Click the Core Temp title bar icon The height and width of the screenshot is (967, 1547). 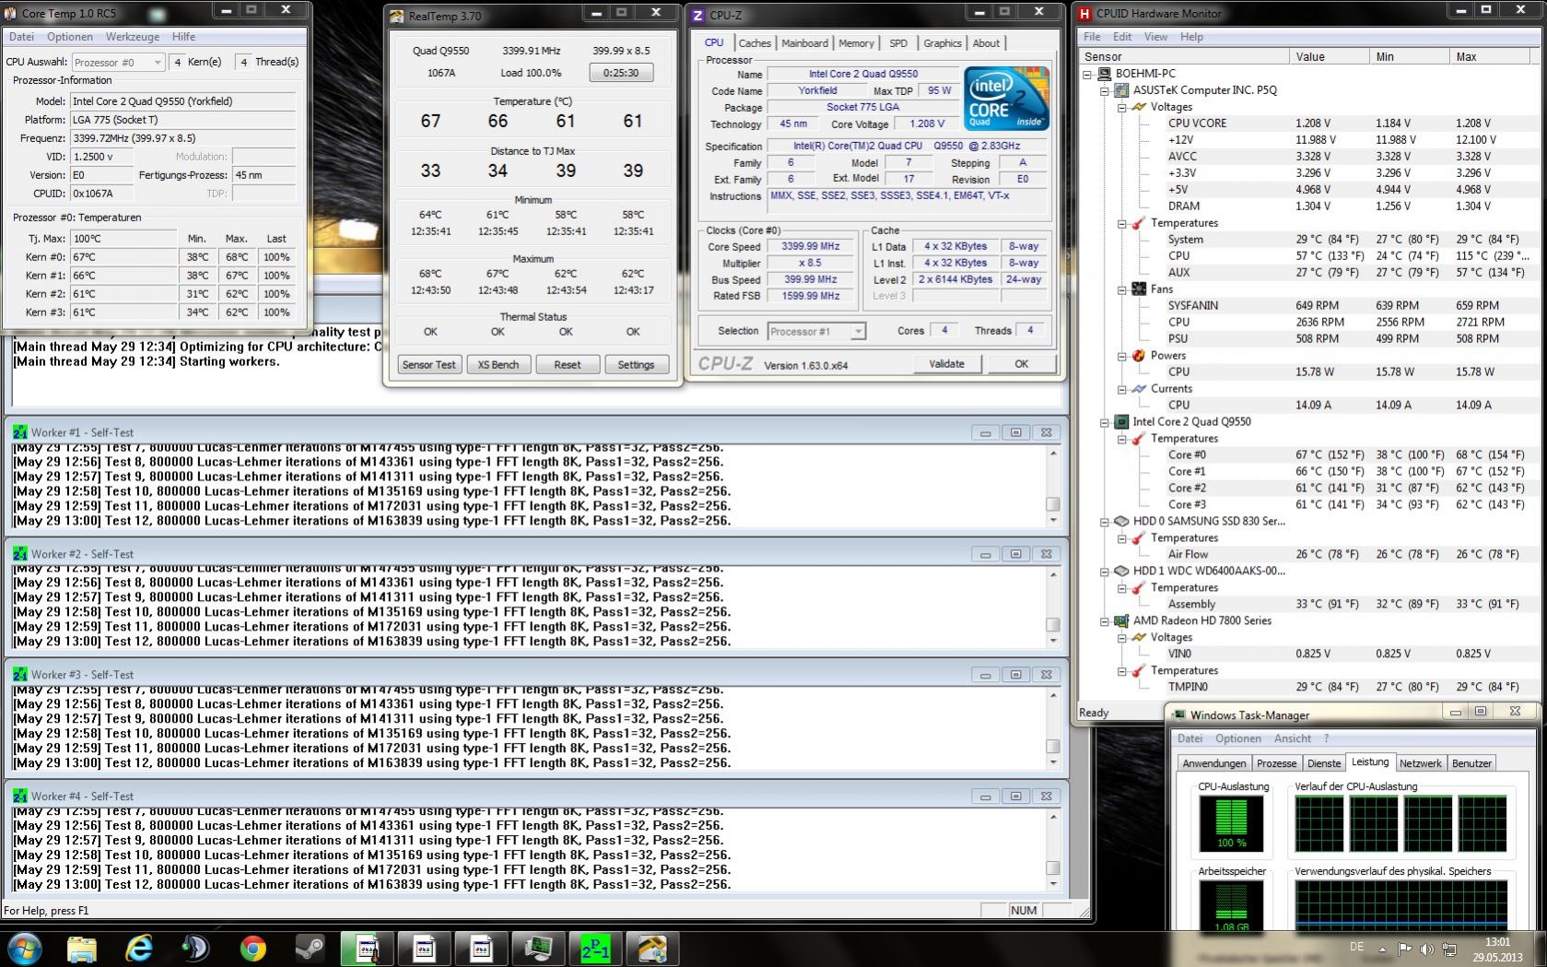(x=11, y=13)
